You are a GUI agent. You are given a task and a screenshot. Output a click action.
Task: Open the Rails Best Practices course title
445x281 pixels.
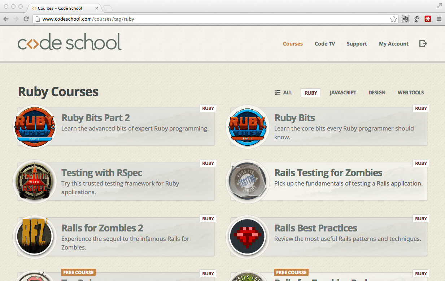[x=315, y=228]
